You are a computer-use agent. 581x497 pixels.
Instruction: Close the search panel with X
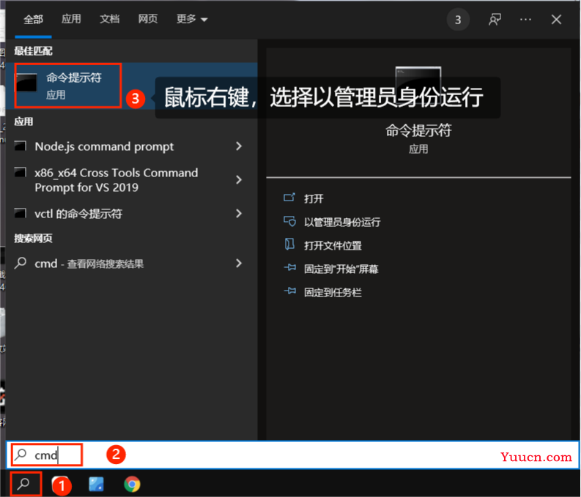point(556,19)
